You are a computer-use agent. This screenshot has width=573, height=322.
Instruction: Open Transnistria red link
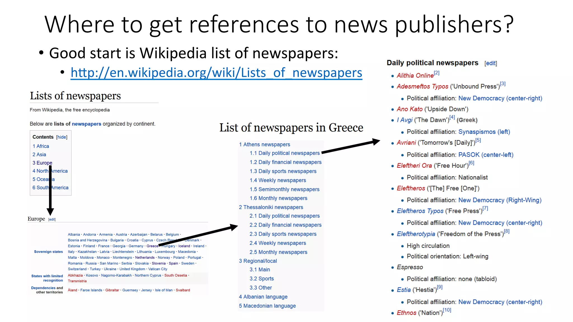(x=77, y=281)
